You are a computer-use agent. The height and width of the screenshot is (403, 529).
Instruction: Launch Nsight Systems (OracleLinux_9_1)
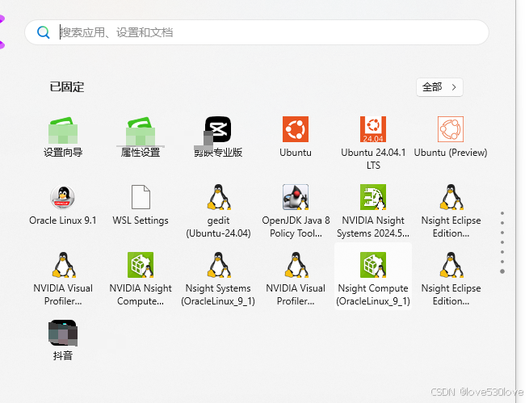click(x=218, y=279)
